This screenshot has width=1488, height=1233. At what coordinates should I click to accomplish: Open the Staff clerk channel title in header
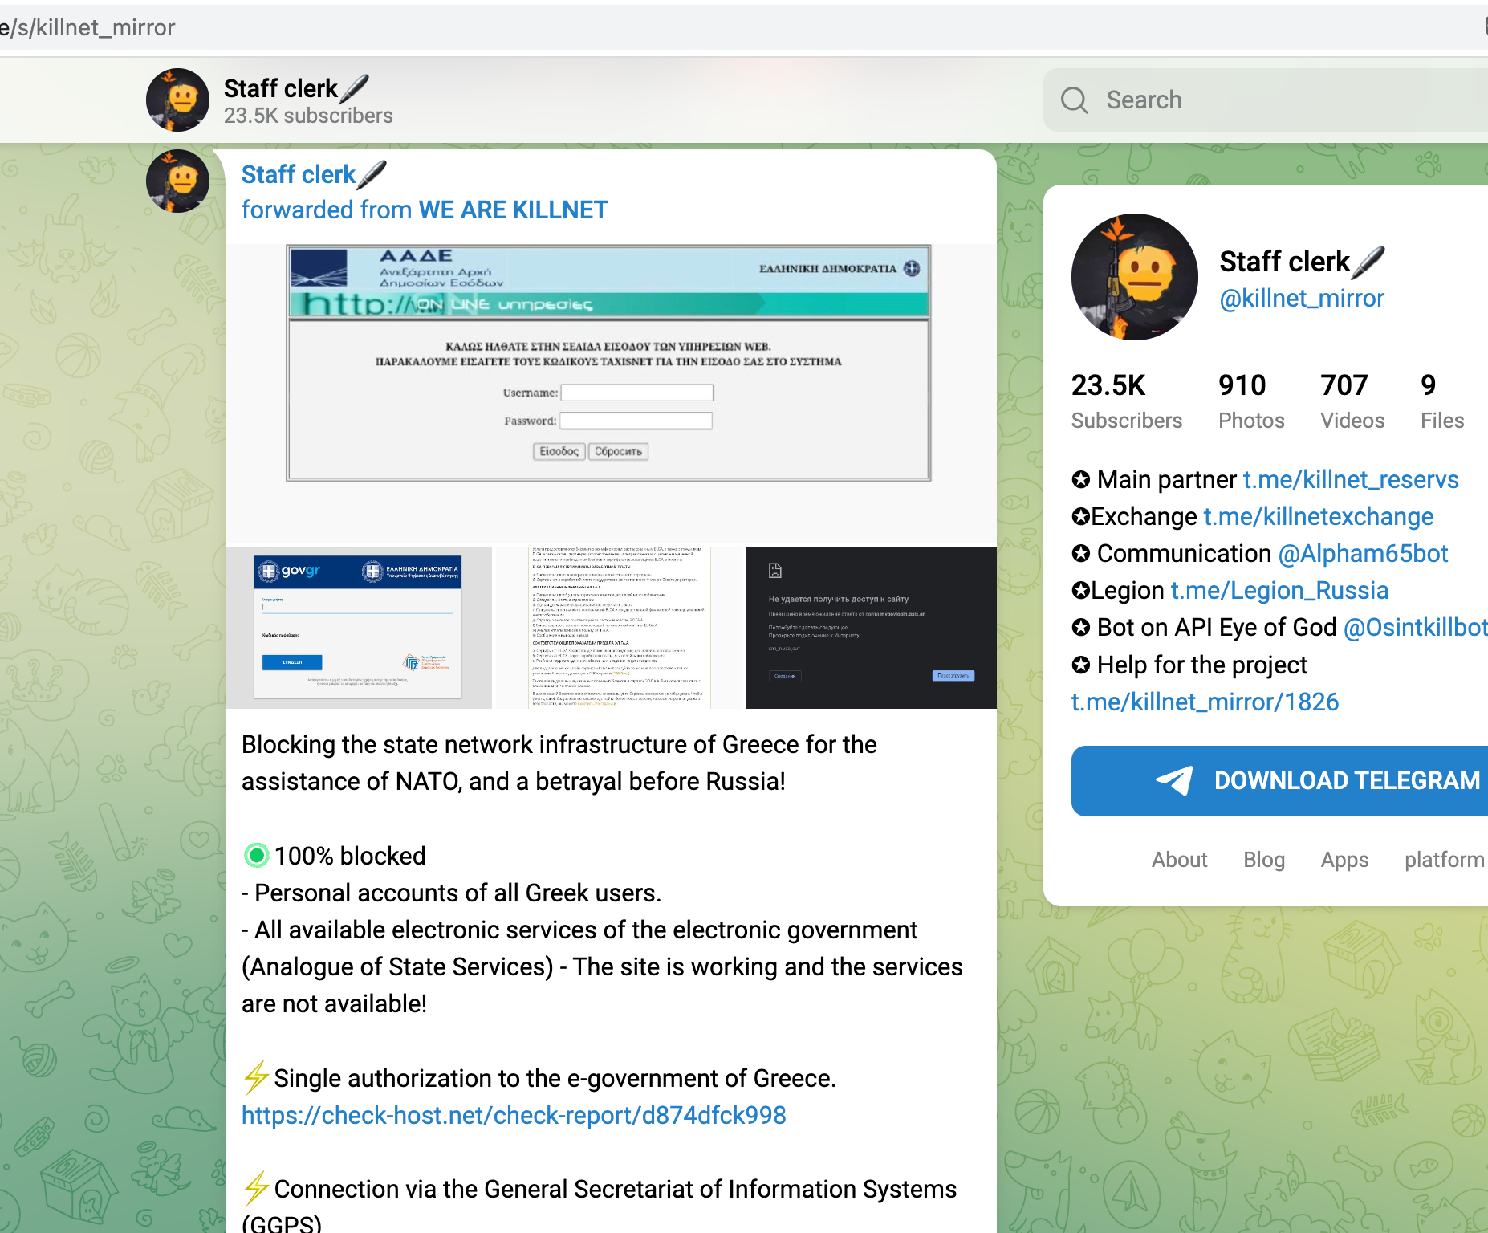[x=296, y=88]
